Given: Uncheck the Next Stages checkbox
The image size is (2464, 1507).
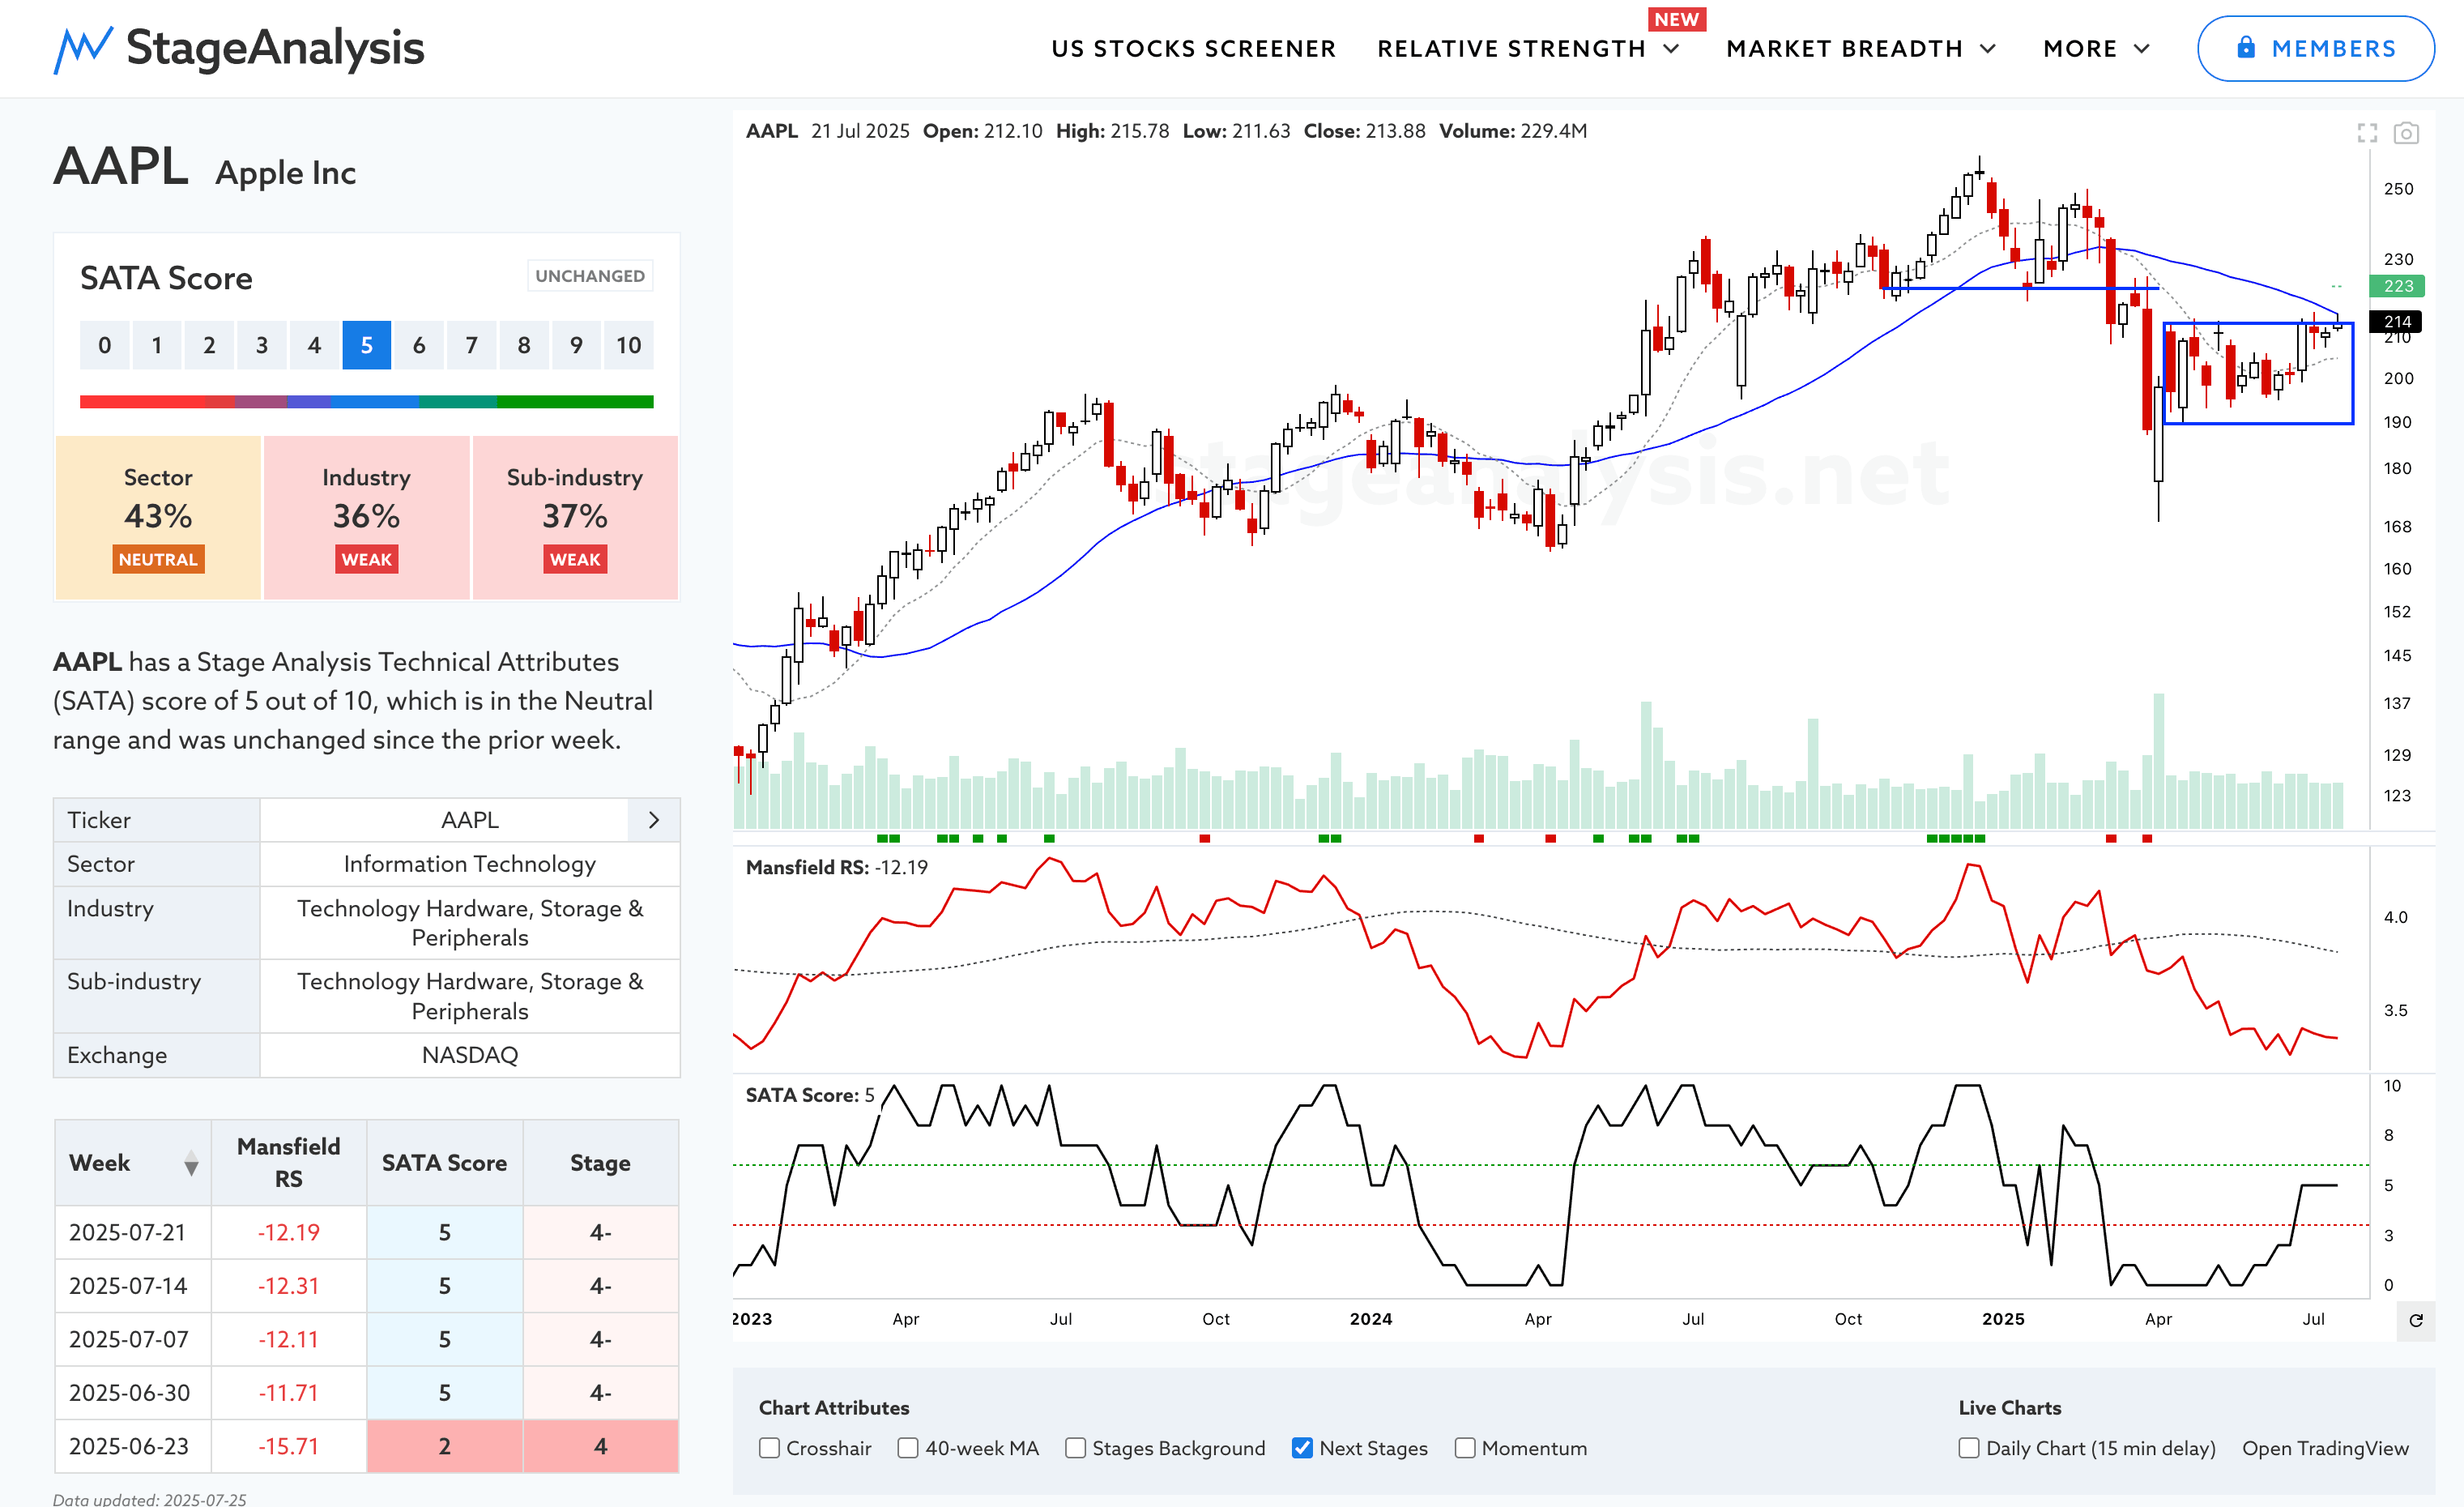Looking at the screenshot, I should (x=1302, y=1448).
